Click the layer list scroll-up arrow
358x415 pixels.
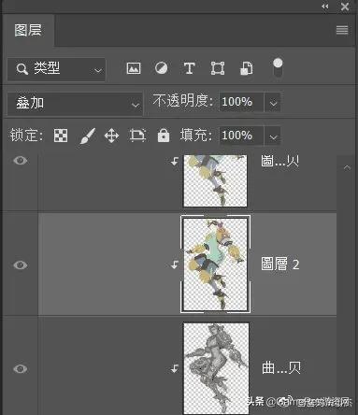[347, 167]
